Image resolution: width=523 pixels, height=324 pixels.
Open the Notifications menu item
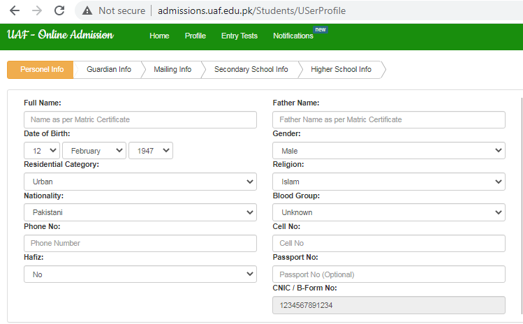click(x=293, y=36)
